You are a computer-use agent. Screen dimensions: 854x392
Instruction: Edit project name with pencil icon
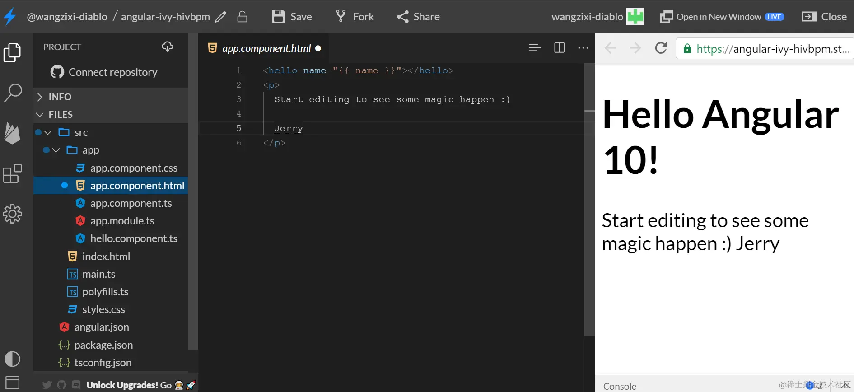[x=220, y=17]
